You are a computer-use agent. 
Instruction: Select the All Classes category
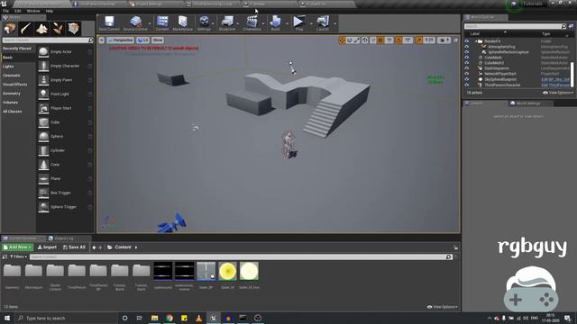12,112
